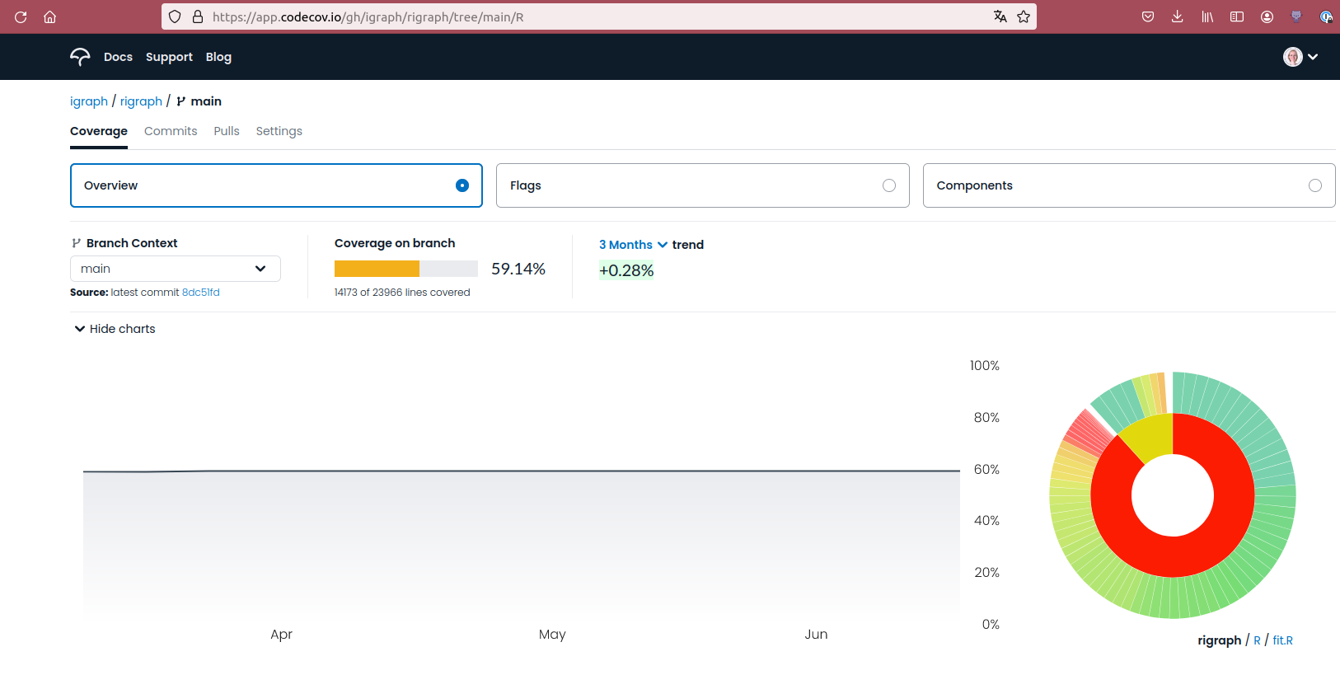The height and width of the screenshot is (675, 1340).
Task: Toggle the browser sidebar icon
Action: 1237,16
